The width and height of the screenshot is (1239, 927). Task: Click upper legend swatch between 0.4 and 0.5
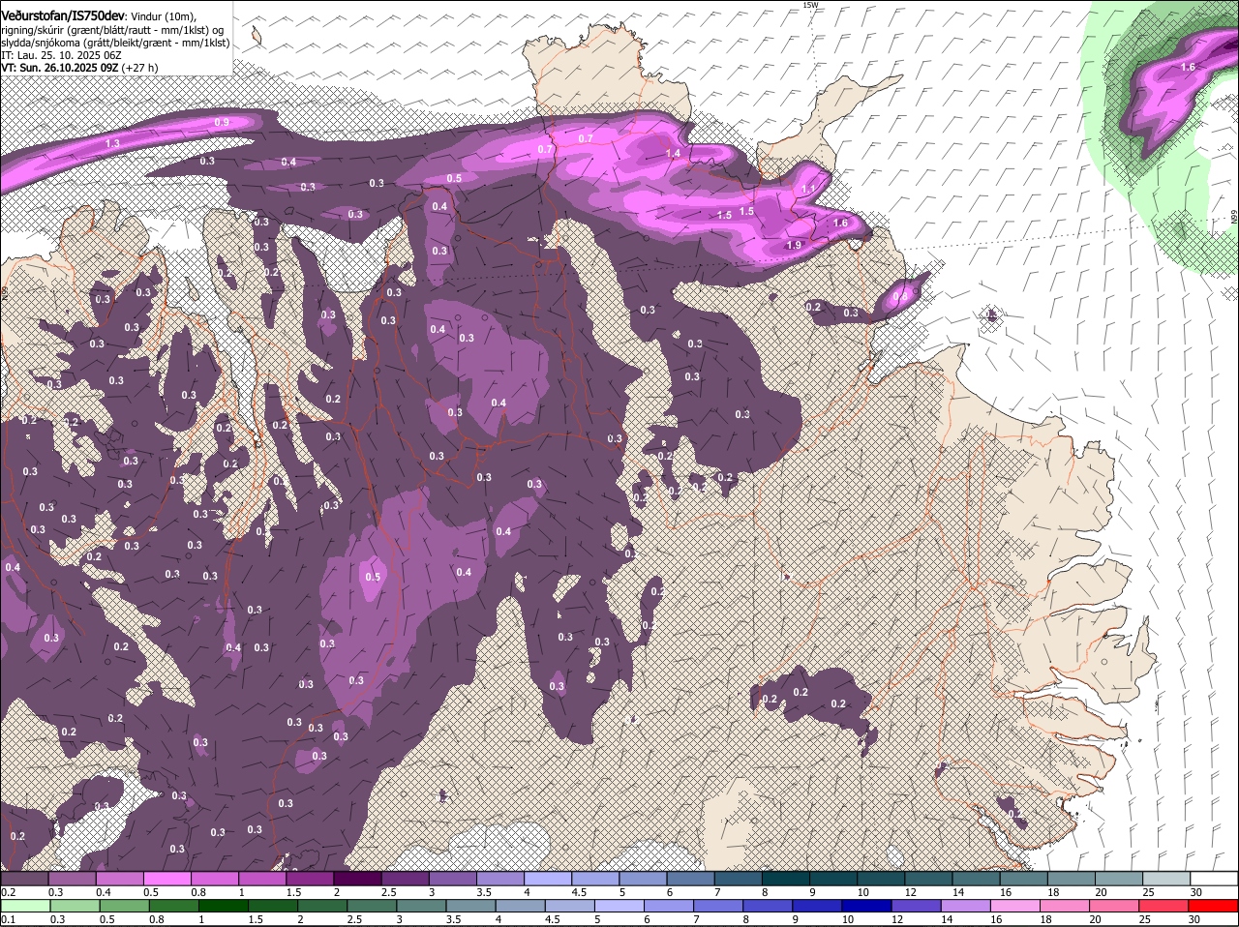tap(119, 879)
